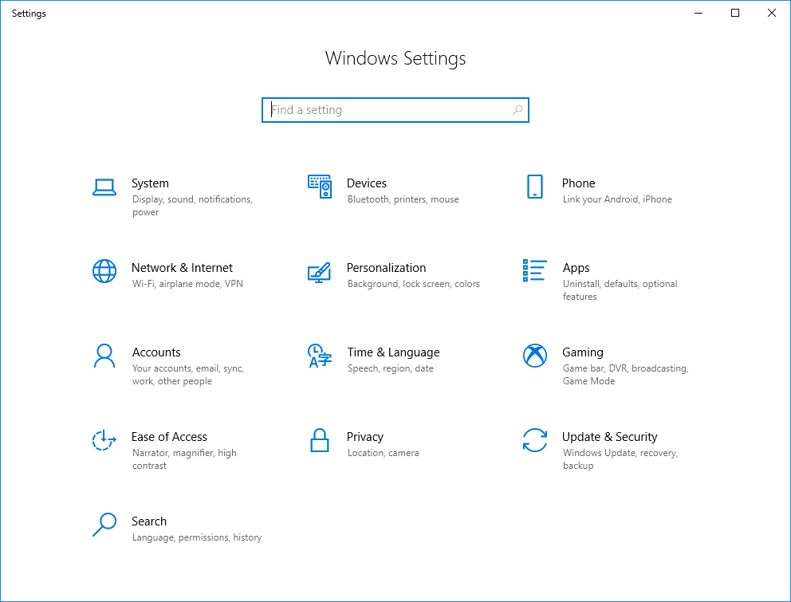Image resolution: width=791 pixels, height=602 pixels.
Task: Select the Time & Language icon
Action: (x=319, y=356)
